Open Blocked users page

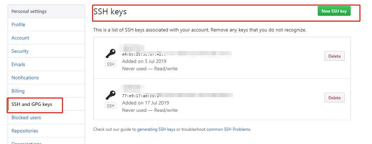coord(26,117)
